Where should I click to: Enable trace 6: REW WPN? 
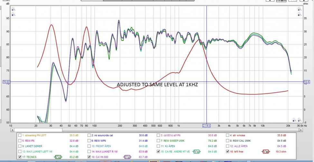pos(89,141)
